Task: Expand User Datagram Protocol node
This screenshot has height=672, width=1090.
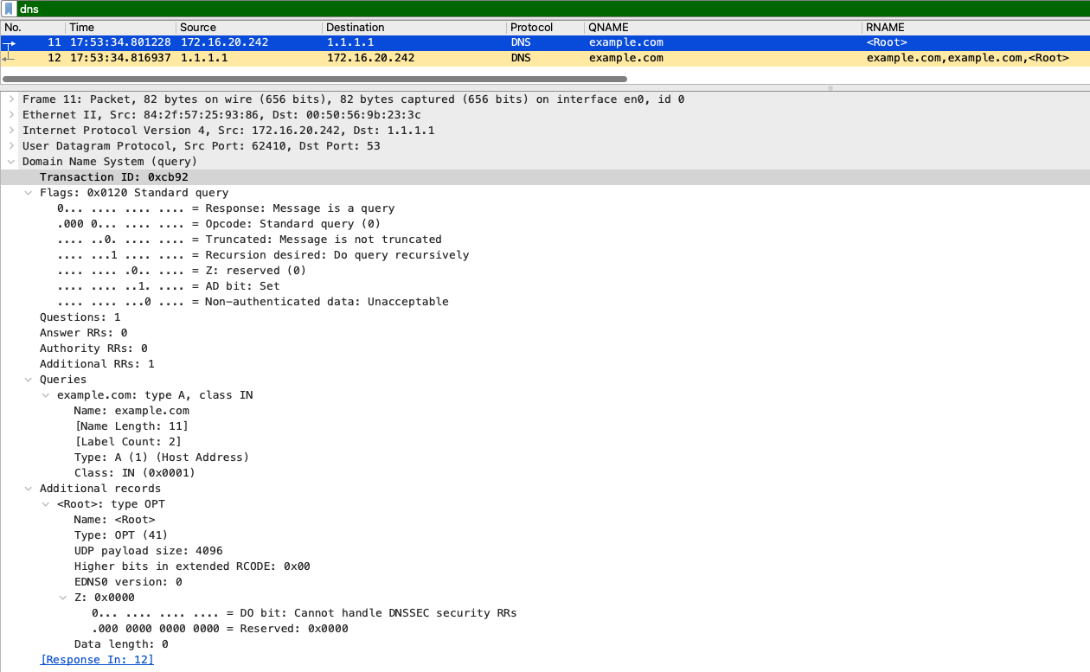Action: pos(11,146)
